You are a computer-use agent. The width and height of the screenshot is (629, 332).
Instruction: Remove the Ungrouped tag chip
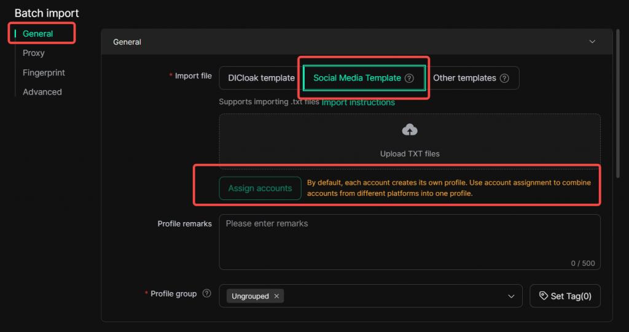(276, 296)
